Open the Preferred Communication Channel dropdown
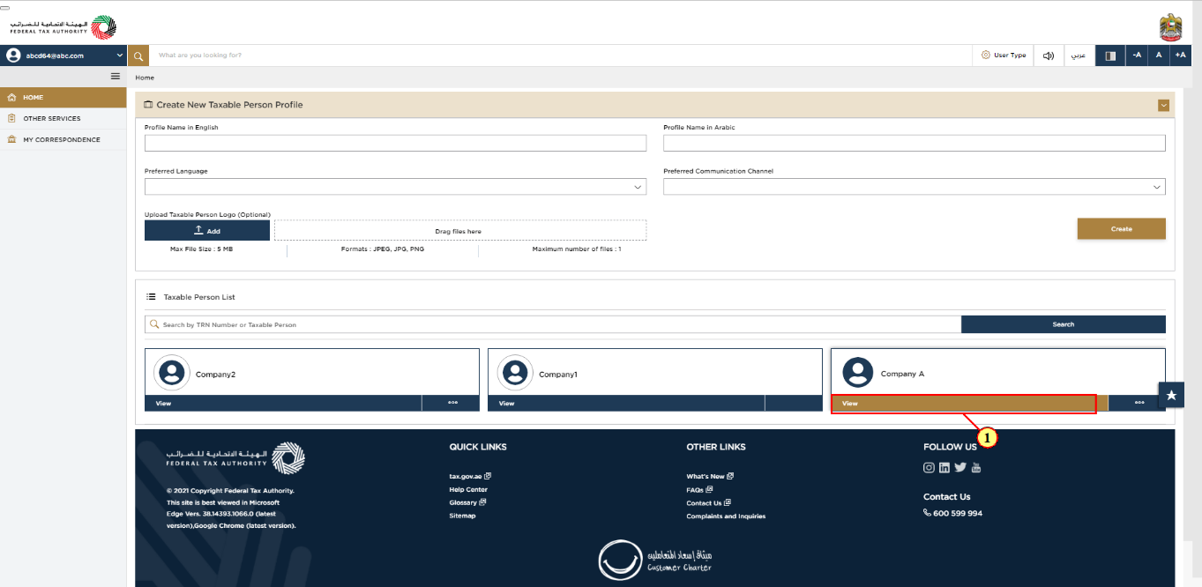This screenshot has width=1202, height=587. (x=915, y=187)
